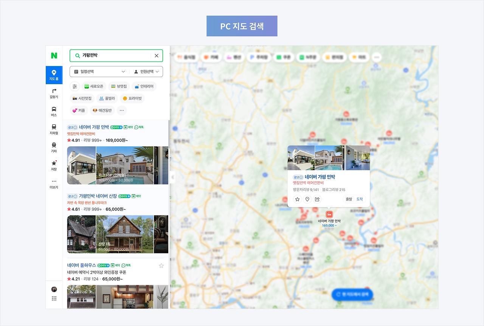Click the share icon in map popup
484x326 pixels.
tap(317, 199)
